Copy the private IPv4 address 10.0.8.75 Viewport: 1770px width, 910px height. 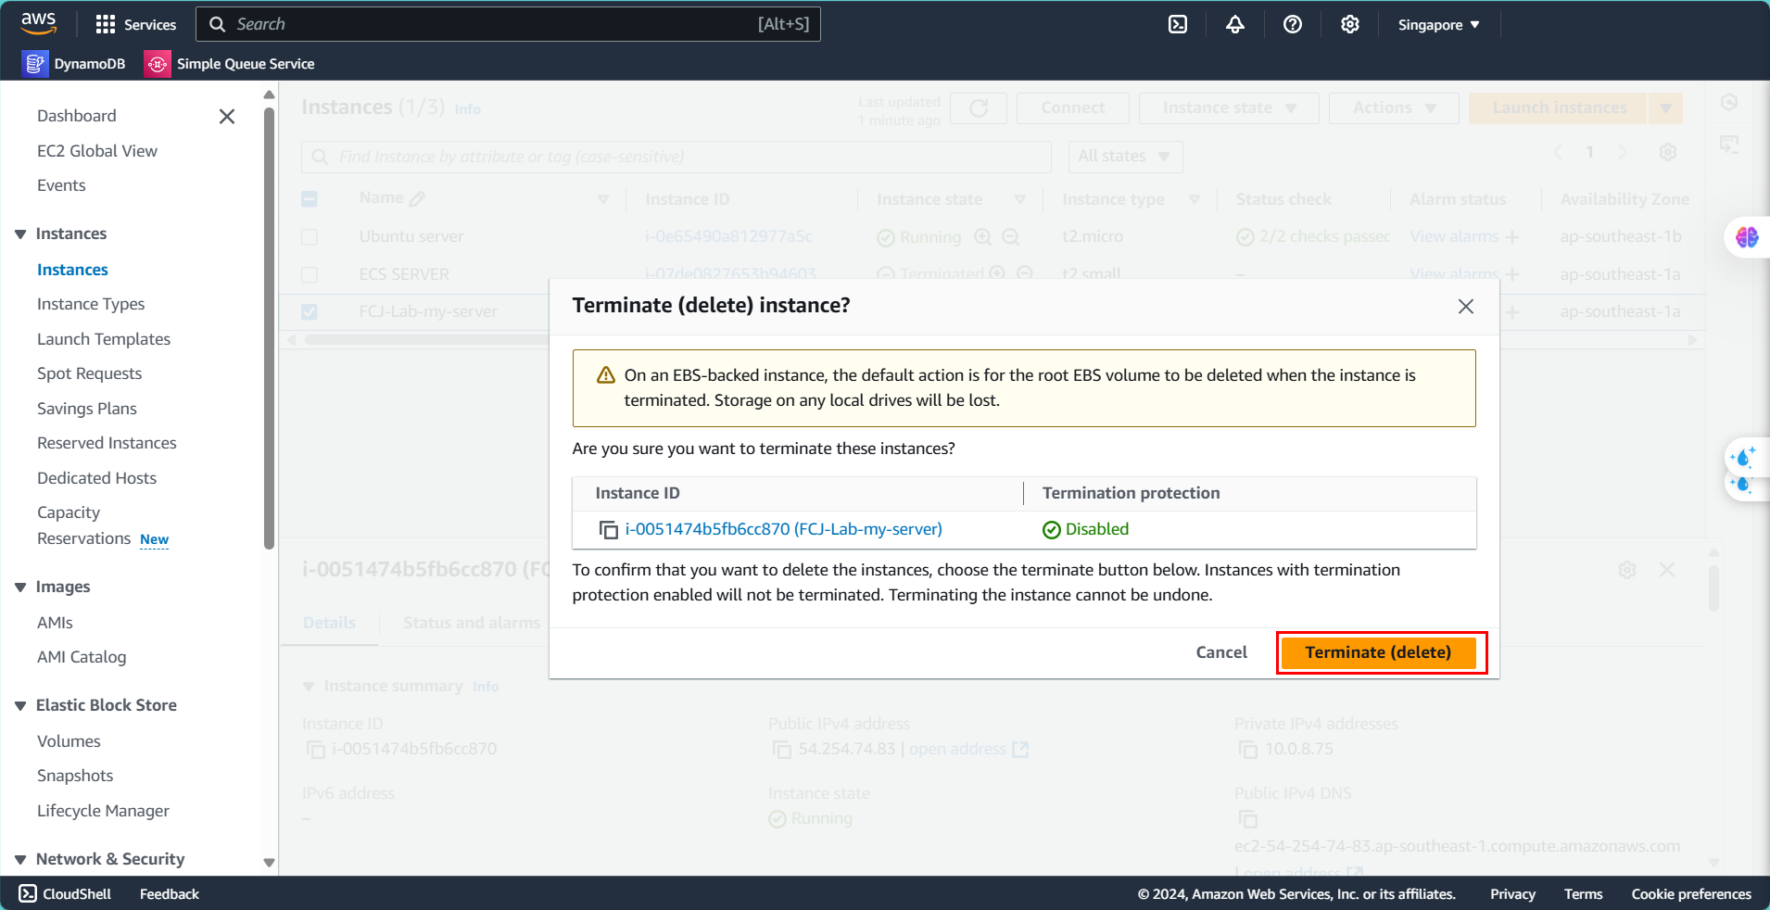click(x=1248, y=749)
